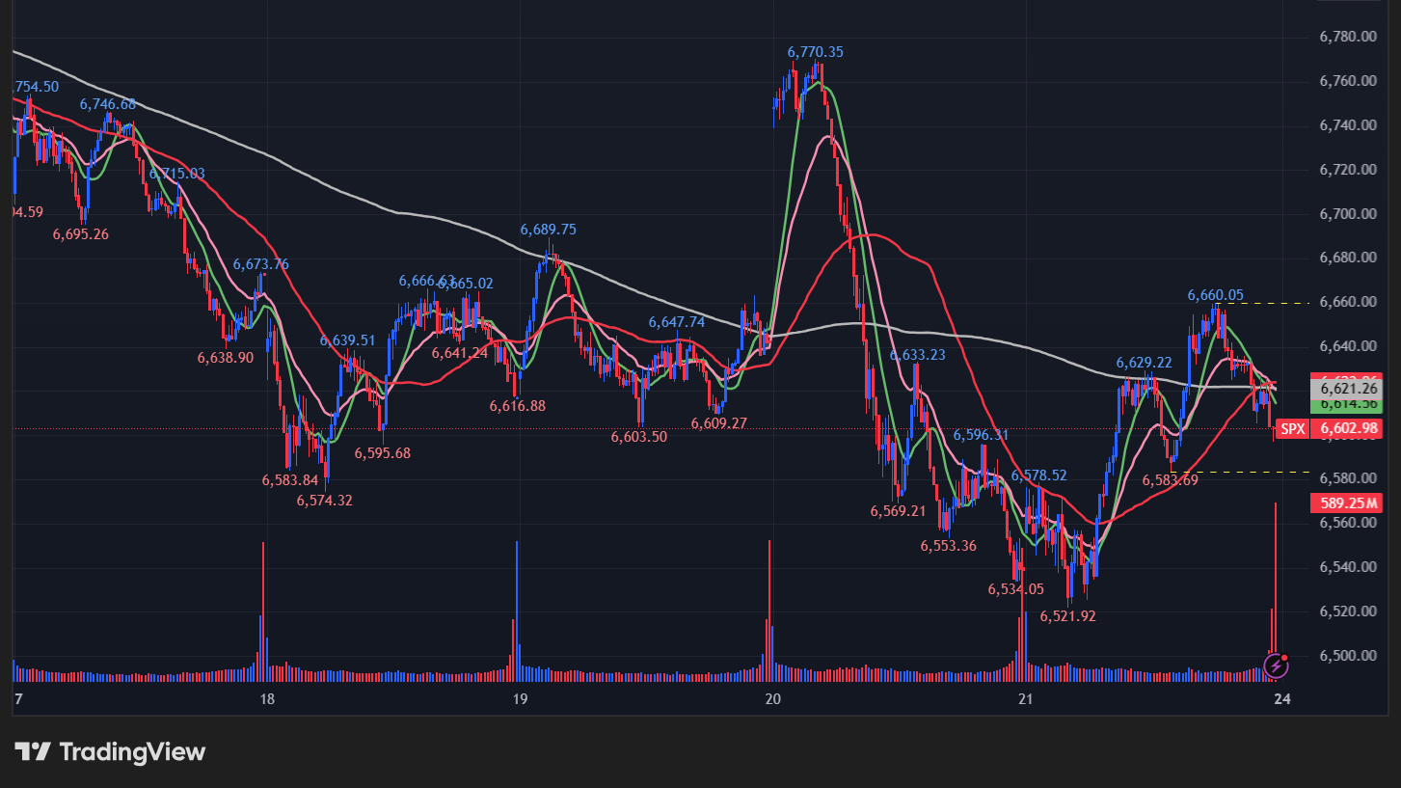Viewport: 1401px width, 788px height.
Task: Click the 6,770.35 peak price annotation
Action: (x=815, y=52)
